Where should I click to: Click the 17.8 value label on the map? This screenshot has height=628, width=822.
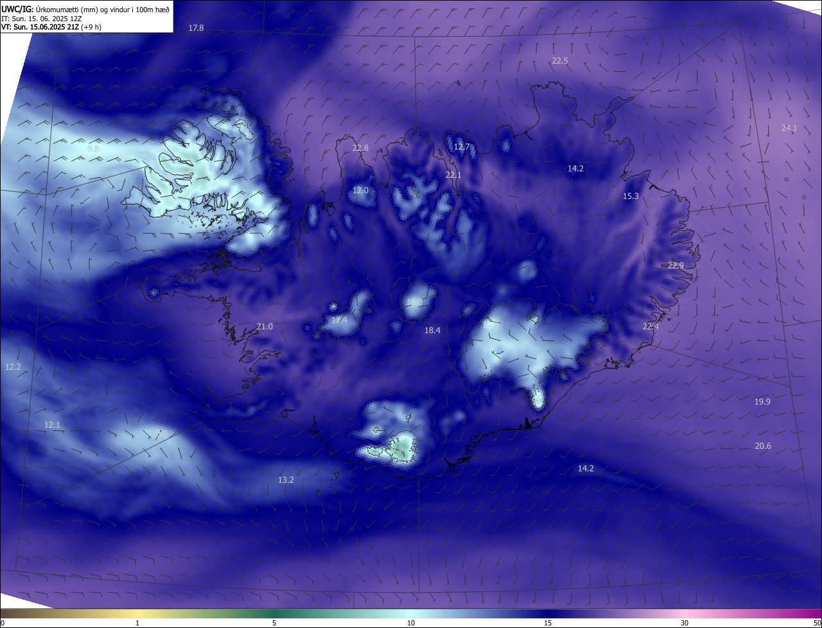(196, 28)
